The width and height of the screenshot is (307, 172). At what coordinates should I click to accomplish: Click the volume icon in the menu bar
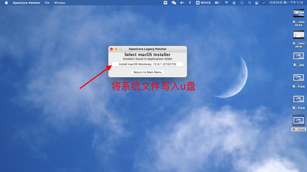(x=182, y=3)
